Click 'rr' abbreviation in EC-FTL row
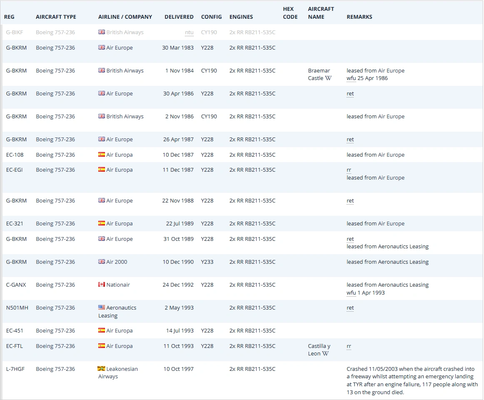Image resolution: width=484 pixels, height=400 pixels. (349, 346)
